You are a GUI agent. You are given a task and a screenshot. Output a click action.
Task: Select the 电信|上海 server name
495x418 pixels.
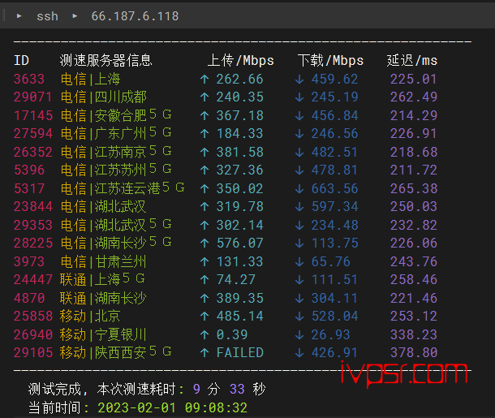[90, 79]
